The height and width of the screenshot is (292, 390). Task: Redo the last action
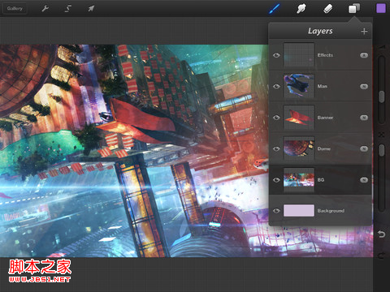pos(381,255)
